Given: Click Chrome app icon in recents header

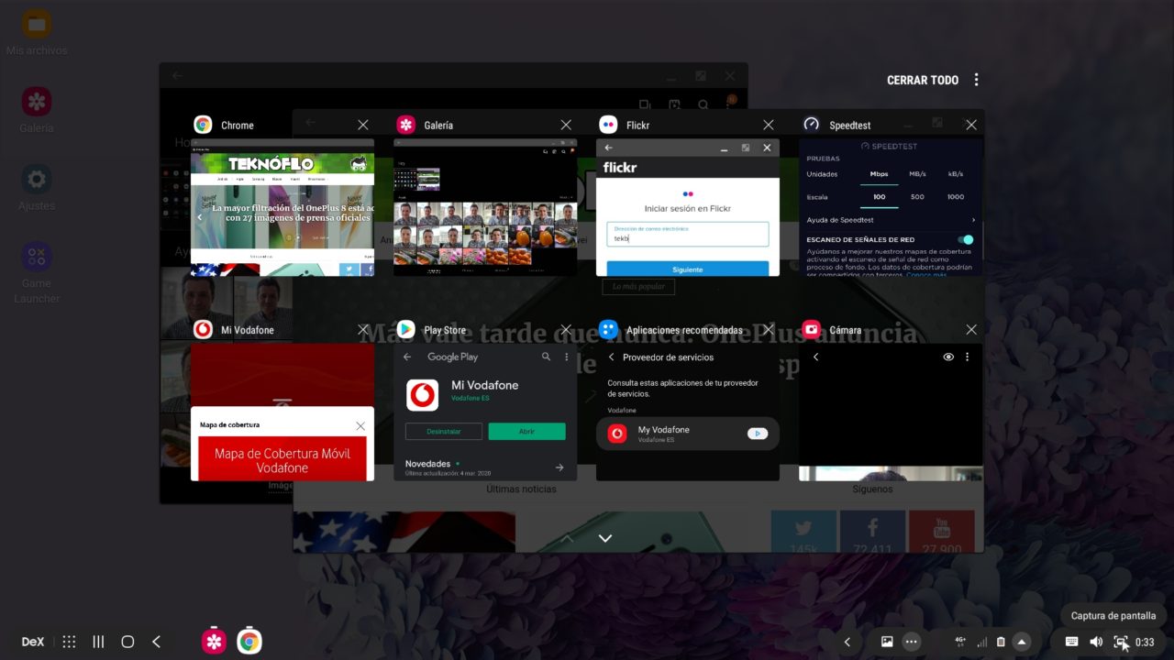Looking at the screenshot, I should coord(203,125).
